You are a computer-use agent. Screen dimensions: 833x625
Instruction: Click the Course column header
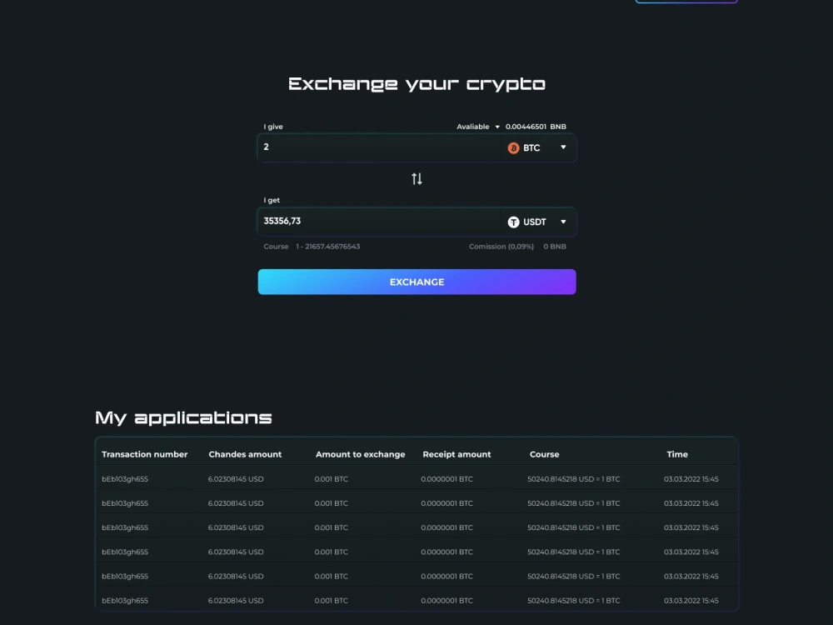click(x=545, y=454)
